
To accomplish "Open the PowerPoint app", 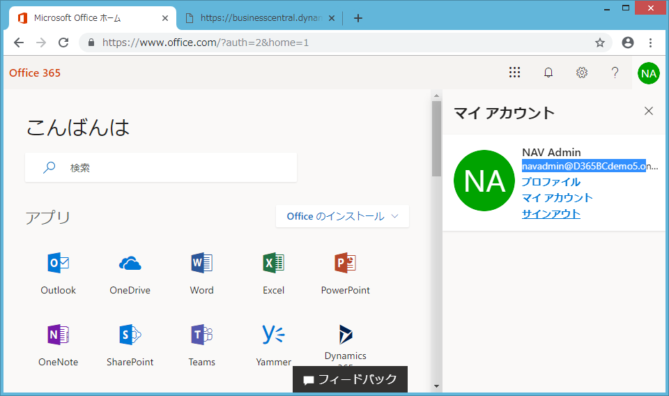I will [345, 273].
